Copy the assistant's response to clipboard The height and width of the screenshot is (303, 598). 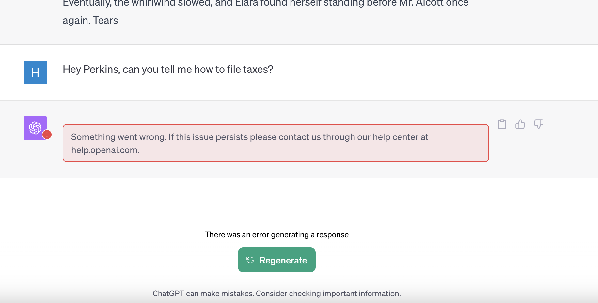coord(502,124)
